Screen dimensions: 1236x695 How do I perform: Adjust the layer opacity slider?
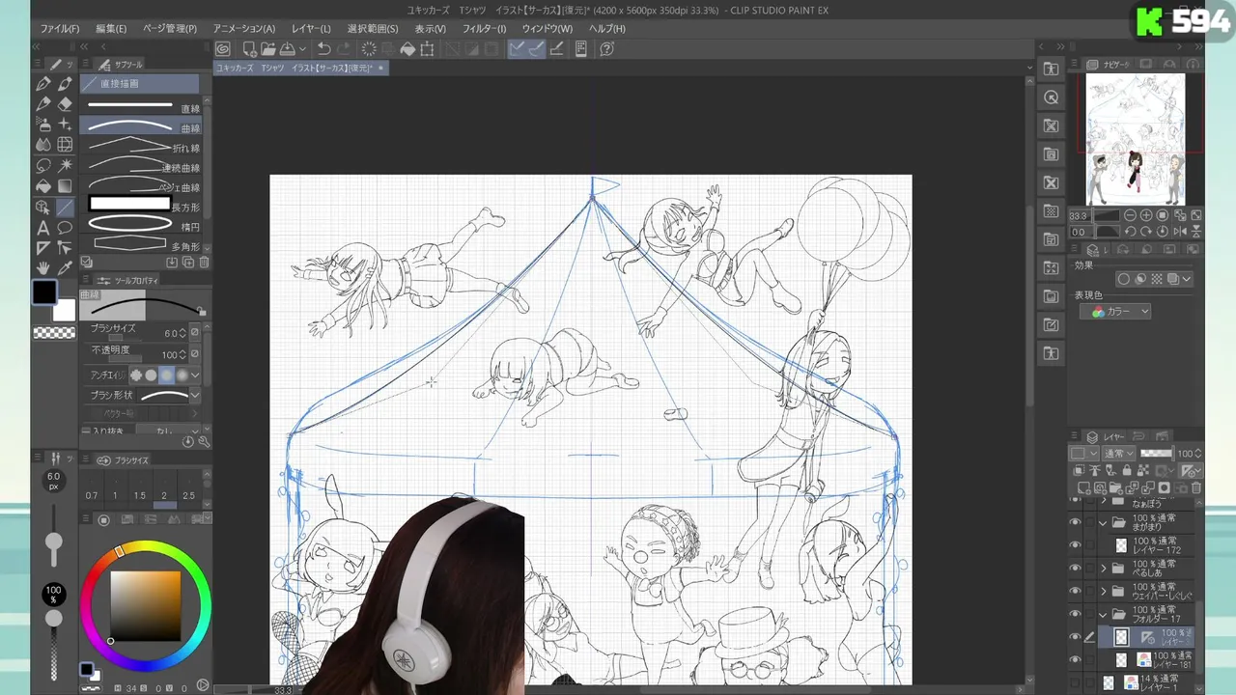point(1157,454)
